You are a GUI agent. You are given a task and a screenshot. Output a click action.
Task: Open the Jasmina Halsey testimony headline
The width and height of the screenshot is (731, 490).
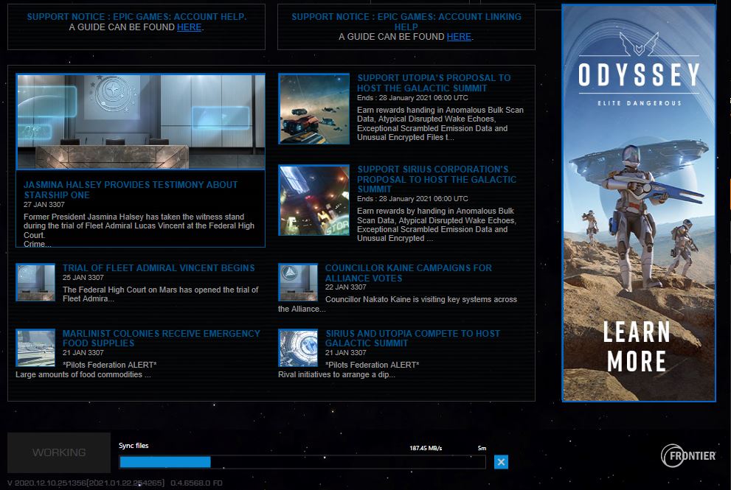point(131,189)
